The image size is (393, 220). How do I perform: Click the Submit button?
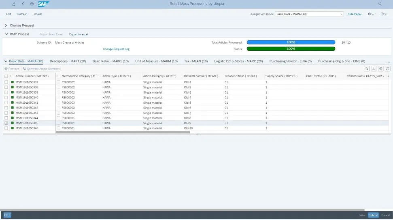point(373,215)
